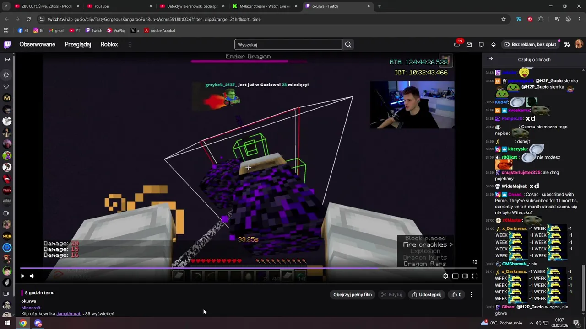Open Chrome extensions puzzle icon

(x=541, y=19)
